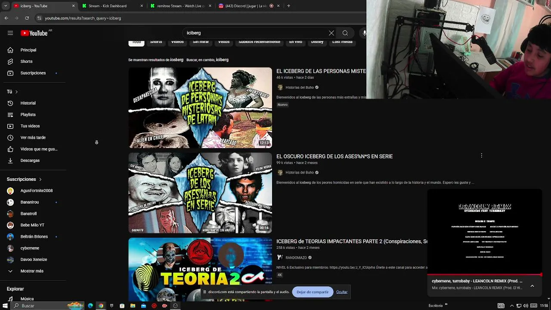The width and height of the screenshot is (551, 310).
Task: Click the address bar URL
Action: click(83, 18)
